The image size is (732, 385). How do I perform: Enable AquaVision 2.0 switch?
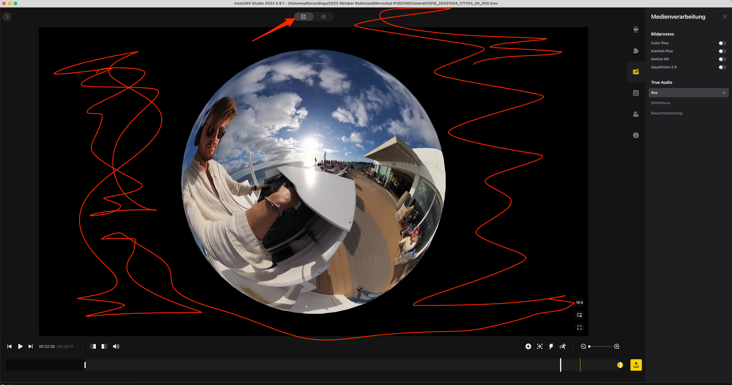tap(722, 67)
